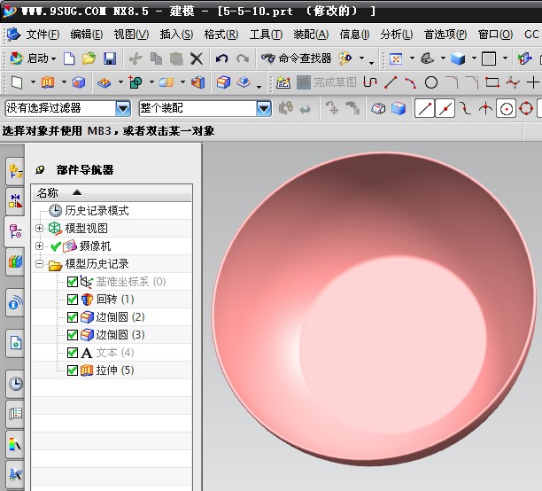Image resolution: width=542 pixels, height=491 pixels.
Task: Select the Circle sketch tool
Action: point(431,82)
